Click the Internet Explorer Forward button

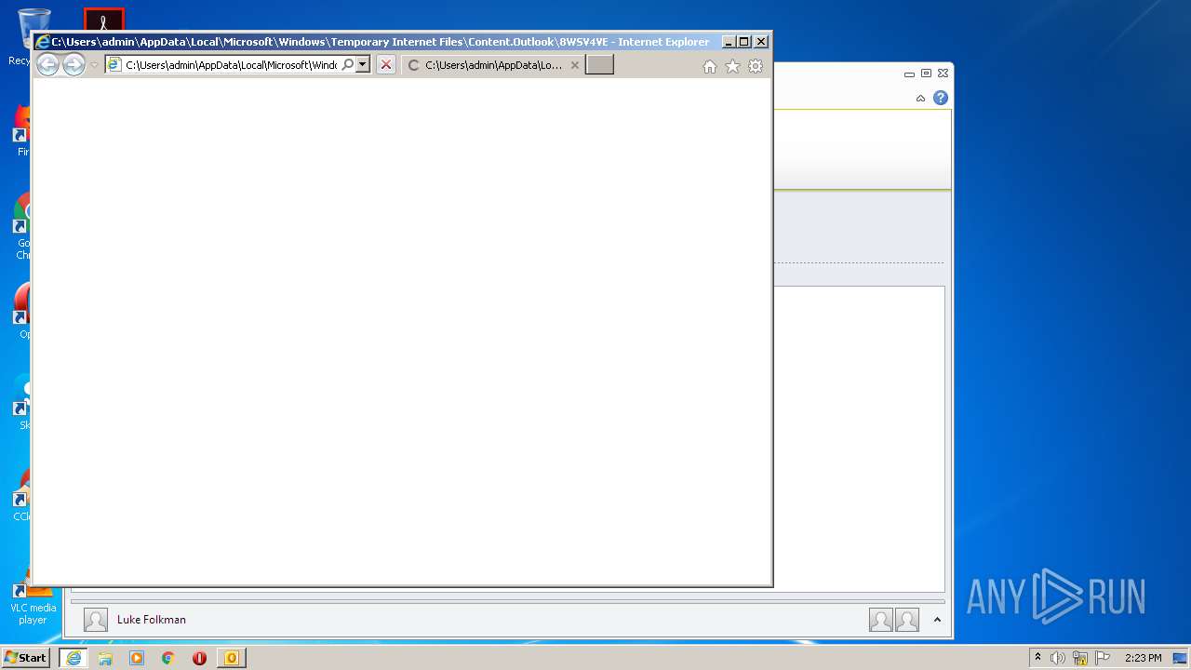click(74, 64)
